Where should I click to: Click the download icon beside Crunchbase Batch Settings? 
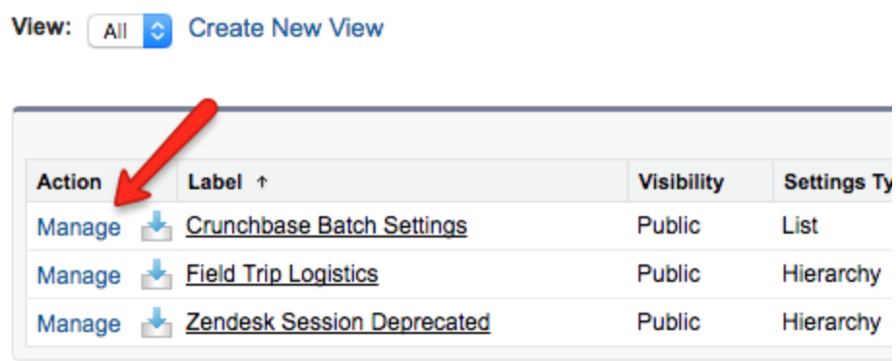click(x=157, y=227)
